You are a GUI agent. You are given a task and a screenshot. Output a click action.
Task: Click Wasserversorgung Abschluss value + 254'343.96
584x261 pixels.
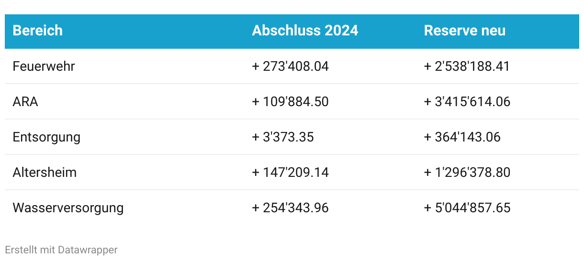pos(291,208)
